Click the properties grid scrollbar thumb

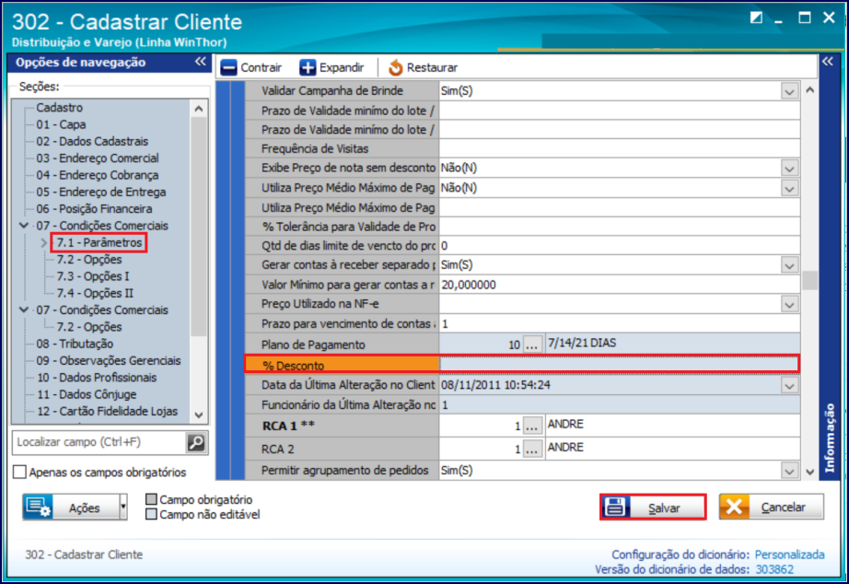pos(810,280)
